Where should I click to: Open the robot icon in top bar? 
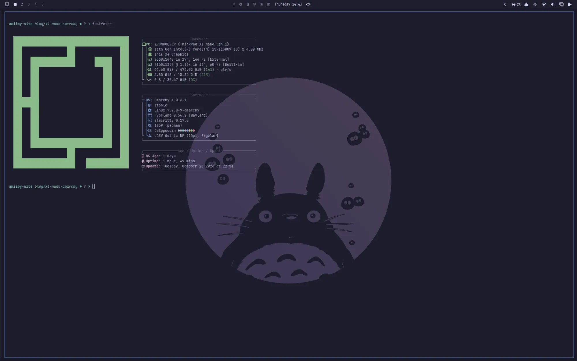[x=527, y=4]
